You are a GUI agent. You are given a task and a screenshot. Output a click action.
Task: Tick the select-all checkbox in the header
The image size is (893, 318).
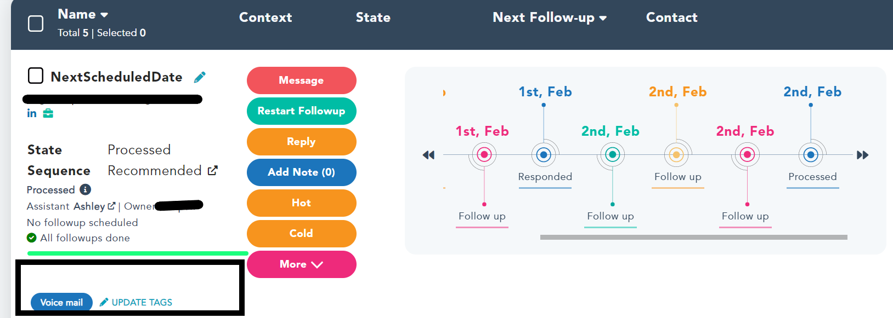pos(36,24)
